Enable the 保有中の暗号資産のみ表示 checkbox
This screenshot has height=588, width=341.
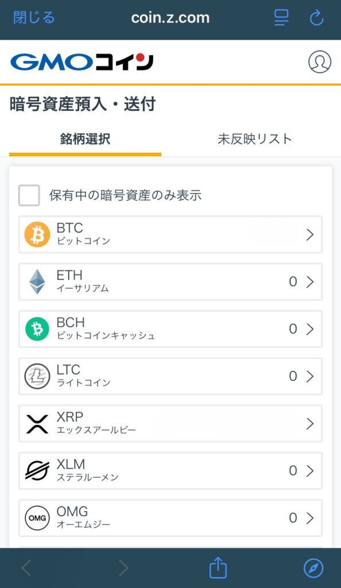point(29,195)
